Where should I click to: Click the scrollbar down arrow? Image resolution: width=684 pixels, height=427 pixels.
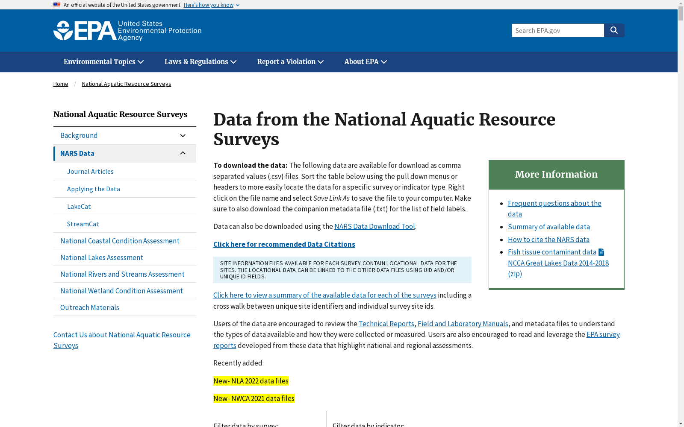[681, 424]
